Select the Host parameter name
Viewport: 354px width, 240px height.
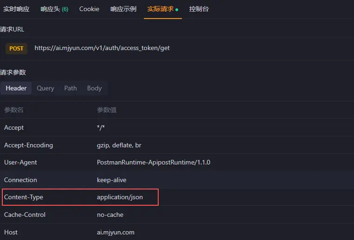[x=11, y=232]
